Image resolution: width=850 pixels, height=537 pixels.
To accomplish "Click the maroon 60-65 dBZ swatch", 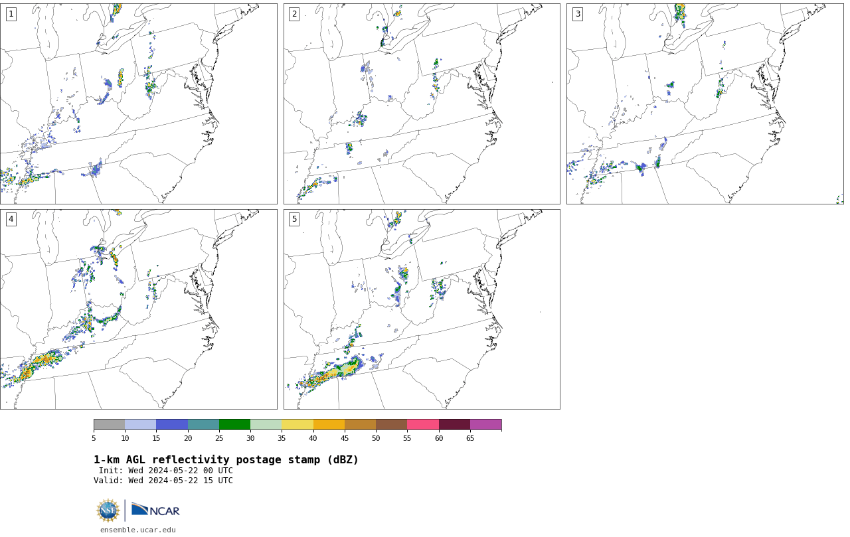I will coord(454,425).
